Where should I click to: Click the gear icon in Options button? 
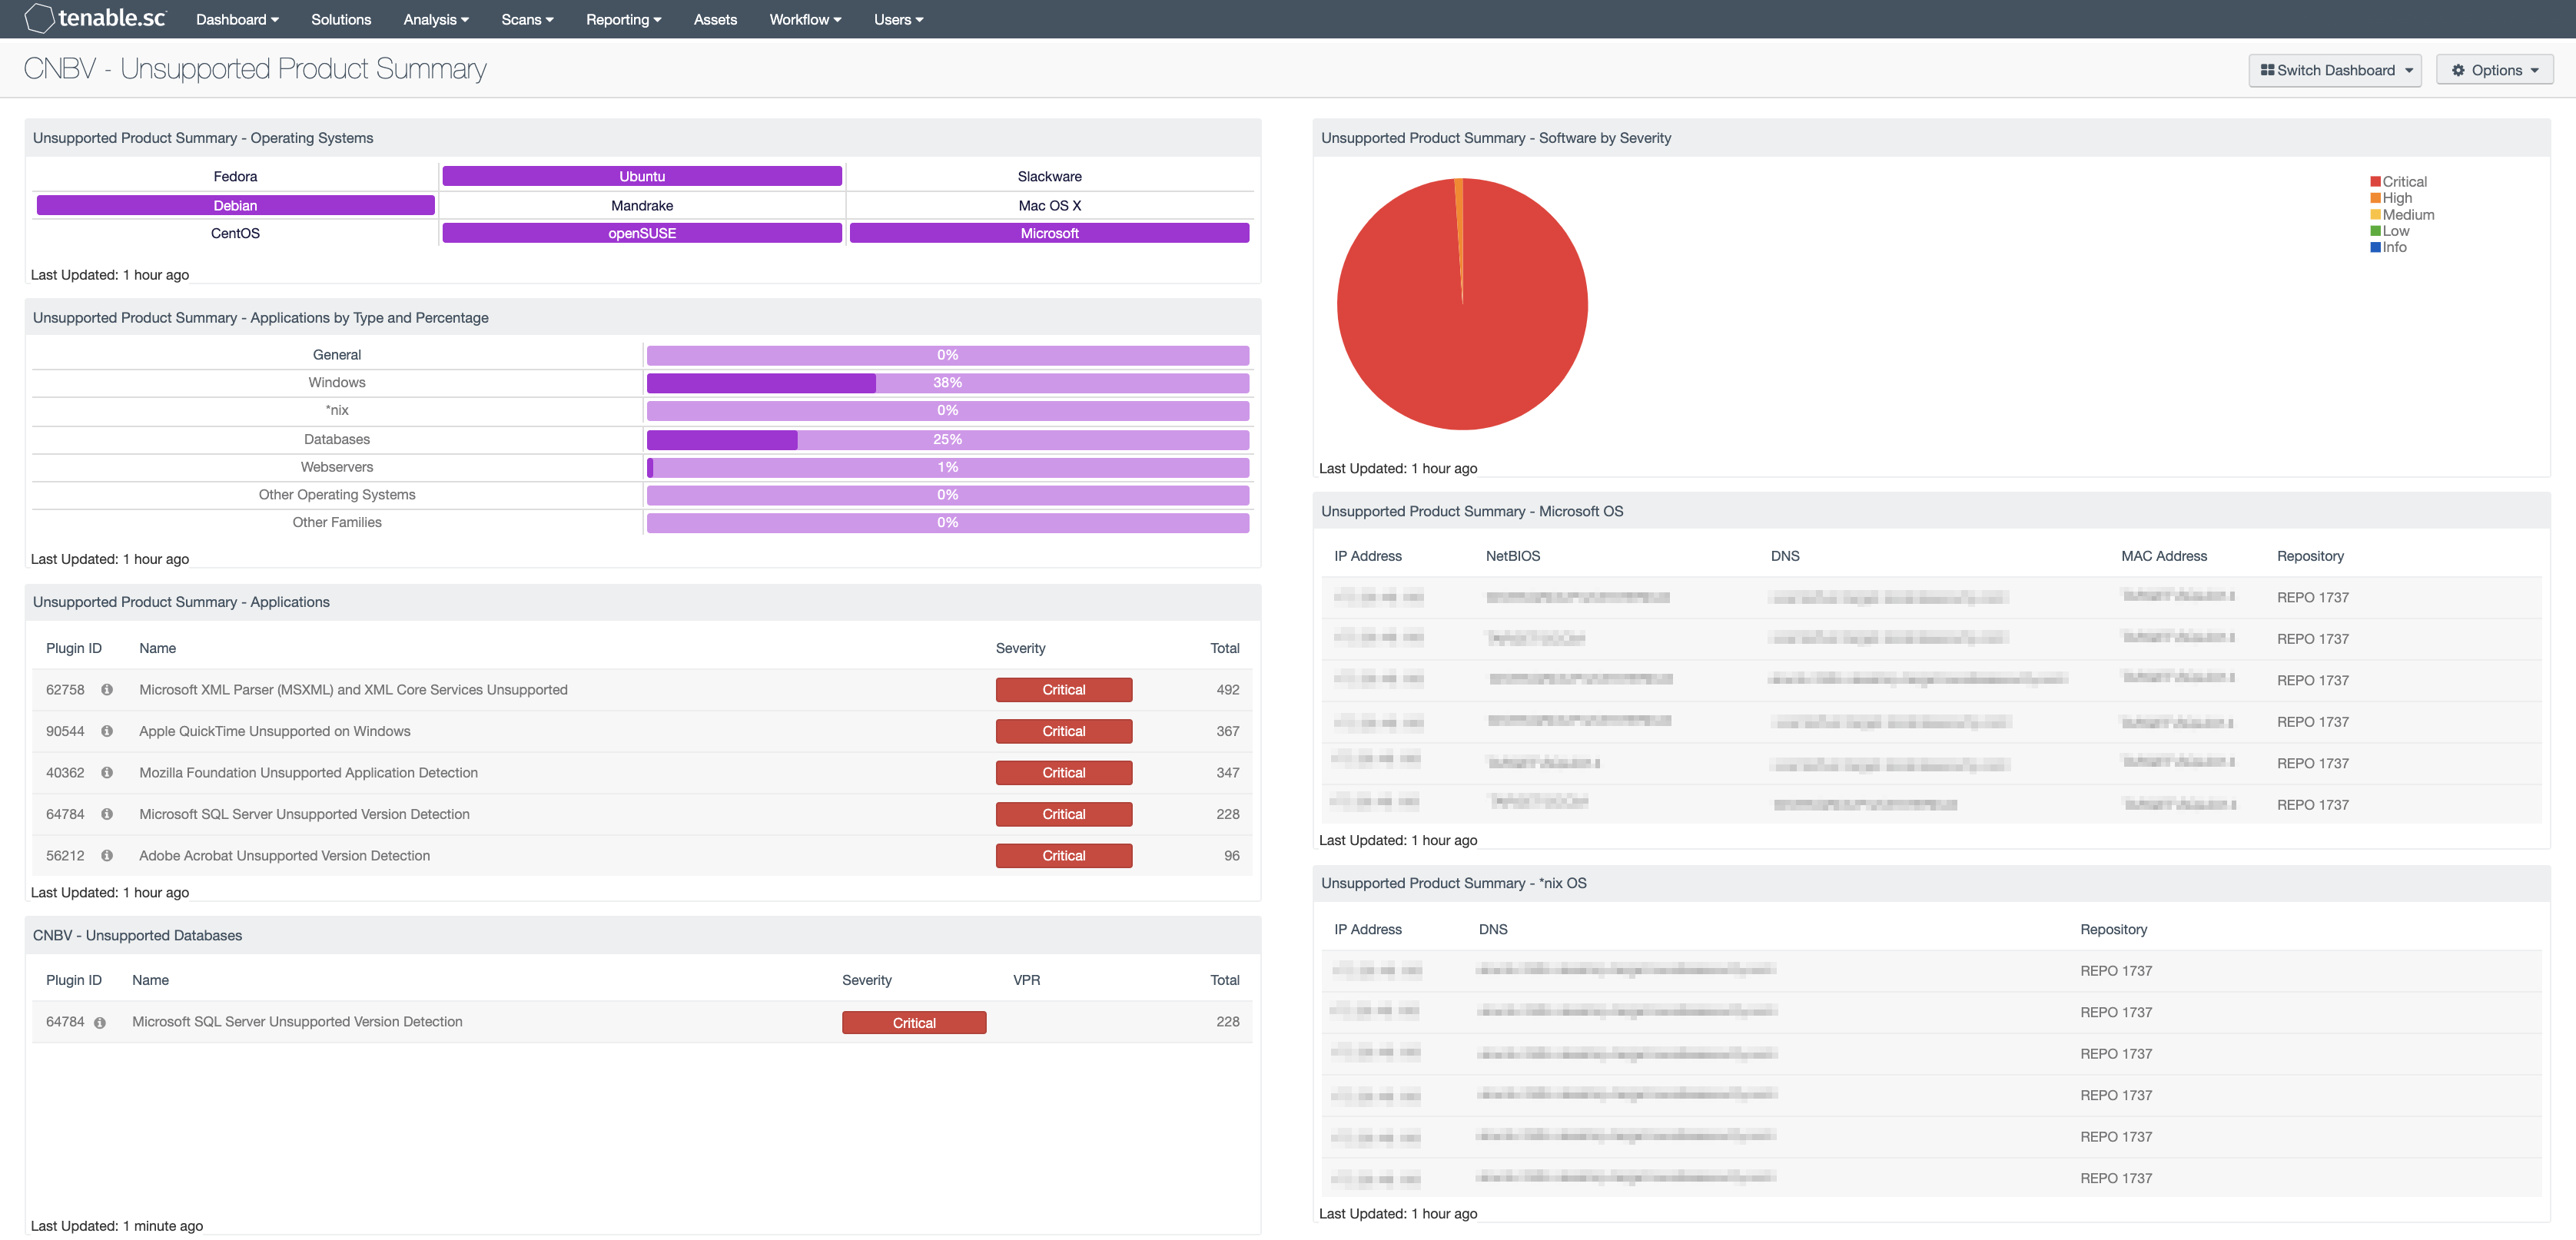click(x=2458, y=70)
